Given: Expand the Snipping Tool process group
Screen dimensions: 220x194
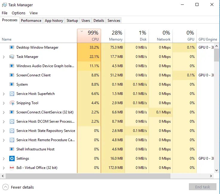Looking at the screenshot, I should [4, 103].
